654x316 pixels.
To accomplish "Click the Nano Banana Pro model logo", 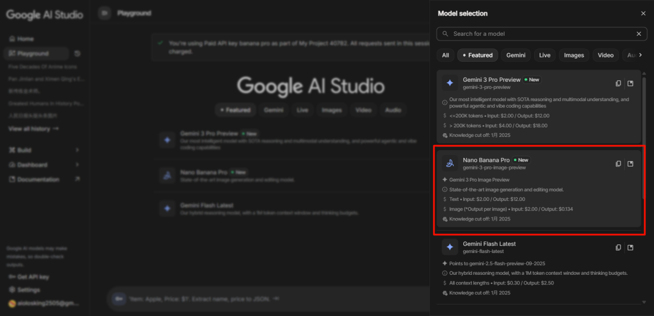I will click(450, 163).
